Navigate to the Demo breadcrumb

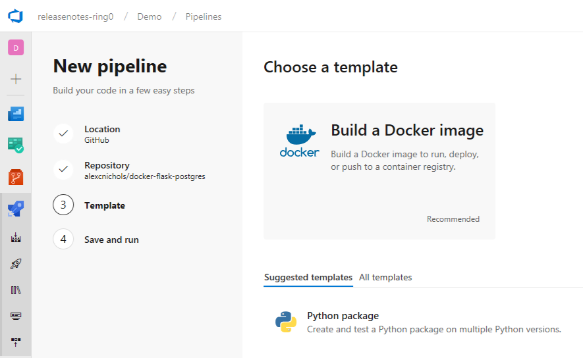[x=149, y=16]
